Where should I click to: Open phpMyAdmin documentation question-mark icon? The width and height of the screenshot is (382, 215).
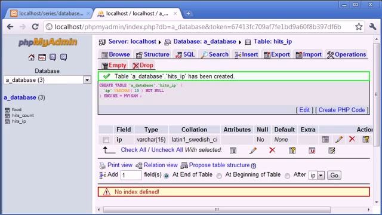[x=53, y=57]
